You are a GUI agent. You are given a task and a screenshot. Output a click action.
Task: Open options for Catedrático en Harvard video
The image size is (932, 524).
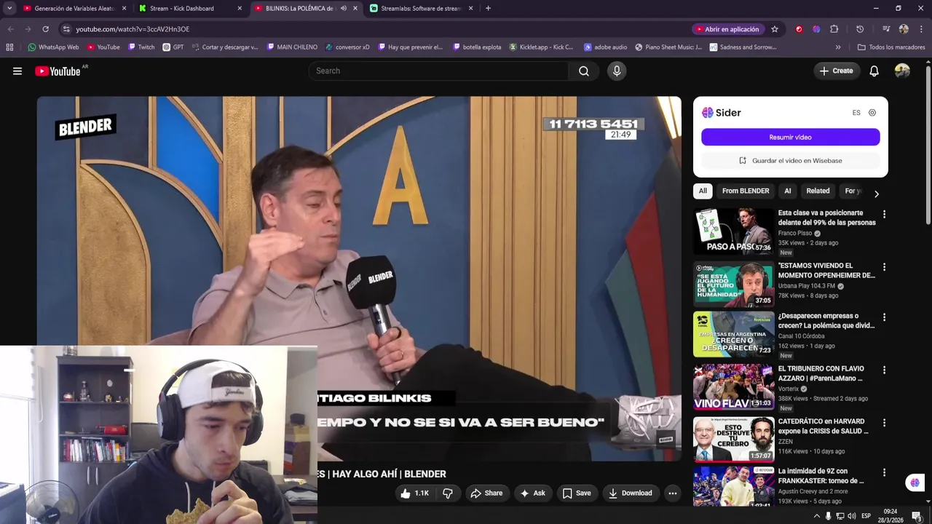click(x=884, y=422)
